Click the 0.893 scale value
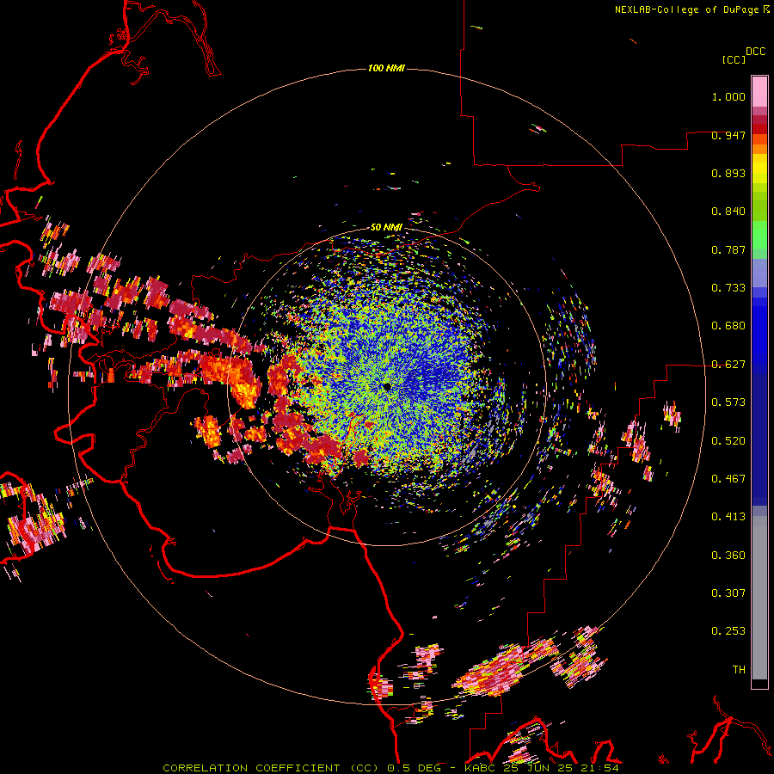This screenshot has height=774, width=774. click(728, 173)
